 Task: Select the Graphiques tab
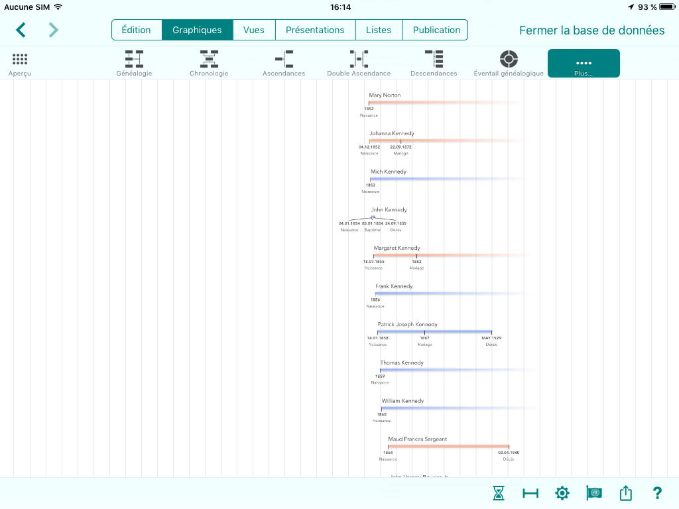click(197, 30)
